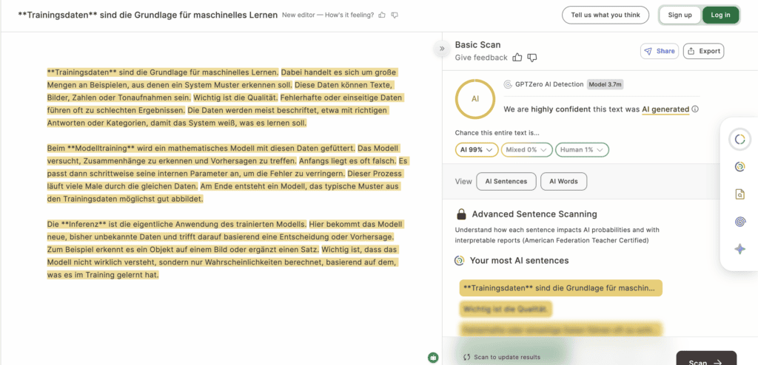Screen dimensions: 758x365
Task: Click the Sign up button
Action: [680, 15]
